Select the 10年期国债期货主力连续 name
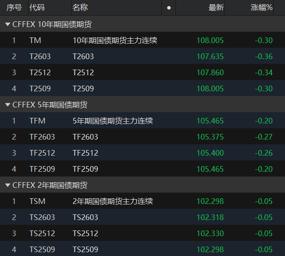This screenshot has height=256, width=285. point(115,40)
